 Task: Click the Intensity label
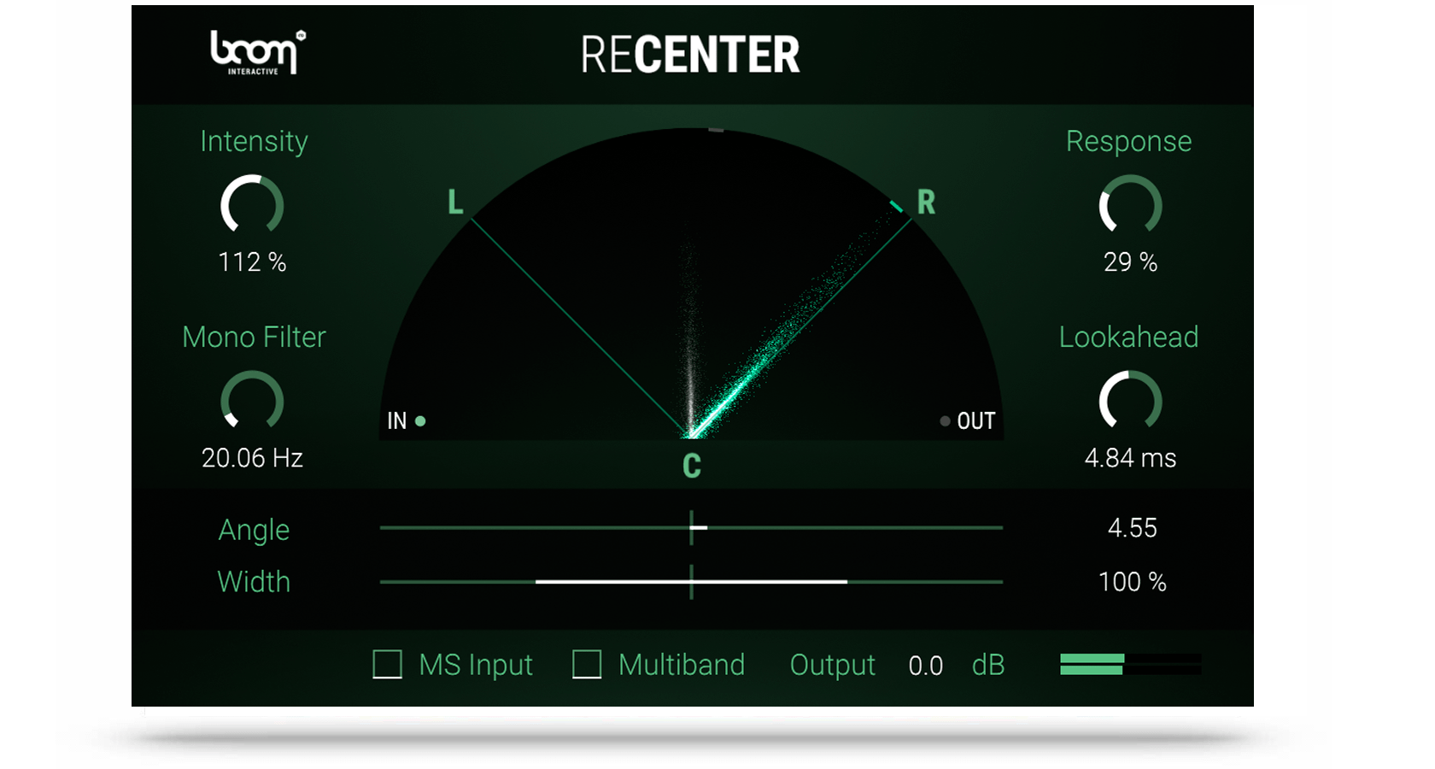254,141
